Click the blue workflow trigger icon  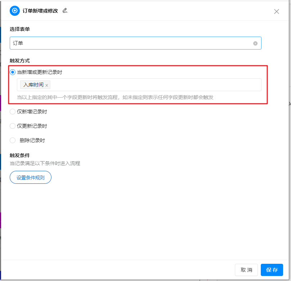(14, 11)
